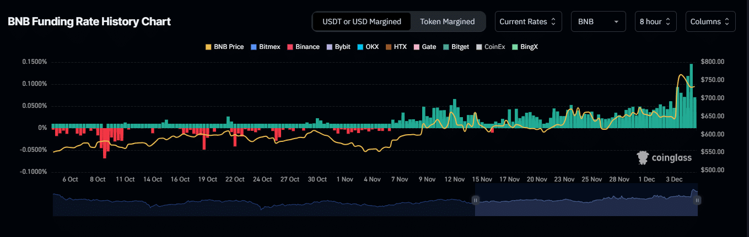Viewport: 749px width, 237px height.
Task: Toggle the Gate legend series
Action: tap(425, 47)
